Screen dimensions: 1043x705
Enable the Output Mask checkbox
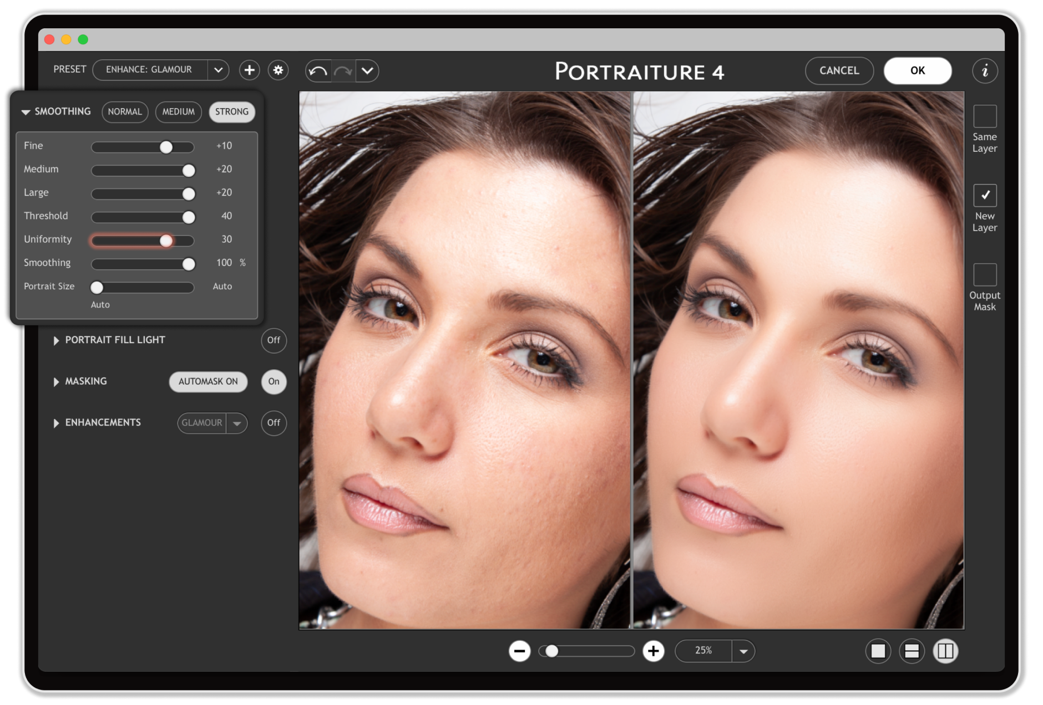[x=985, y=275]
